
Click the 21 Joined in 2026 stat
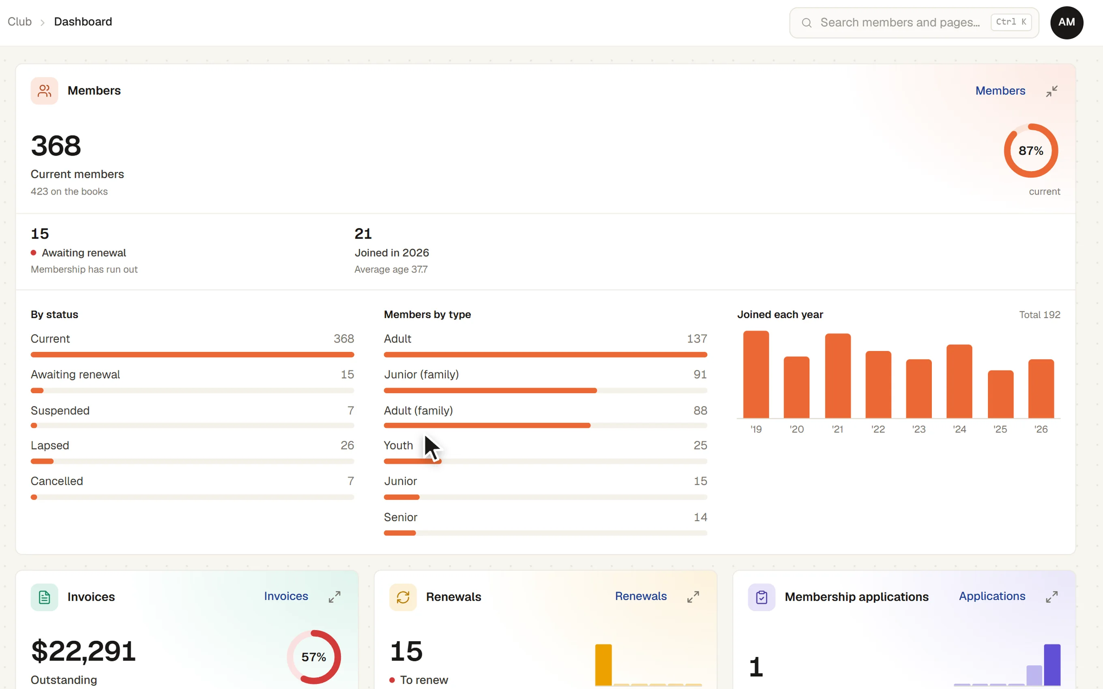point(392,250)
